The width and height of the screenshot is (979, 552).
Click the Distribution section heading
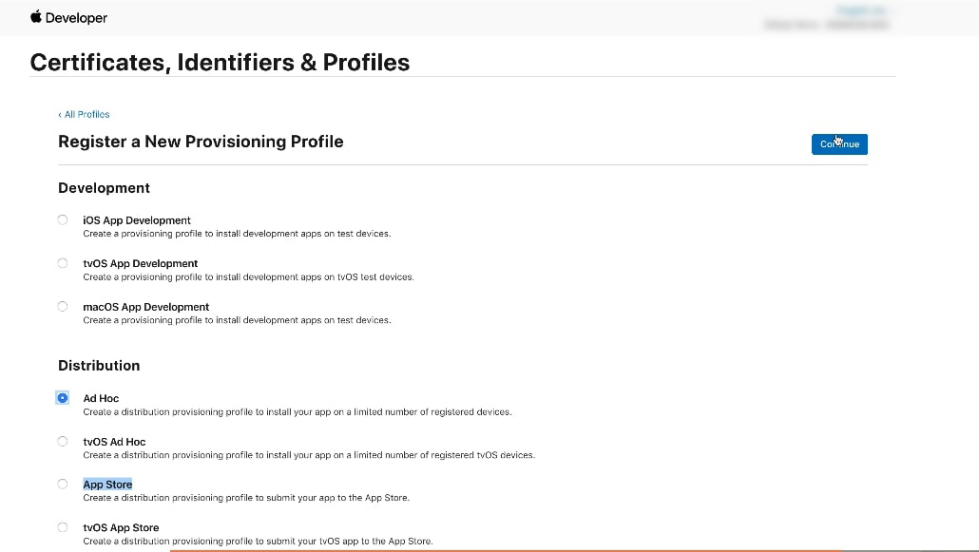[99, 366]
